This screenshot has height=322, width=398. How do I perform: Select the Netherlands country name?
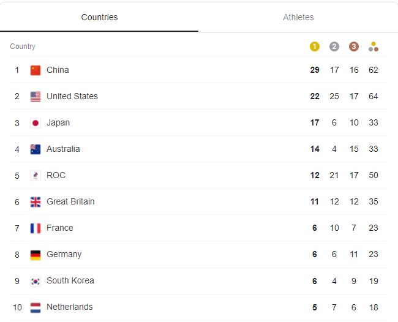(70, 307)
